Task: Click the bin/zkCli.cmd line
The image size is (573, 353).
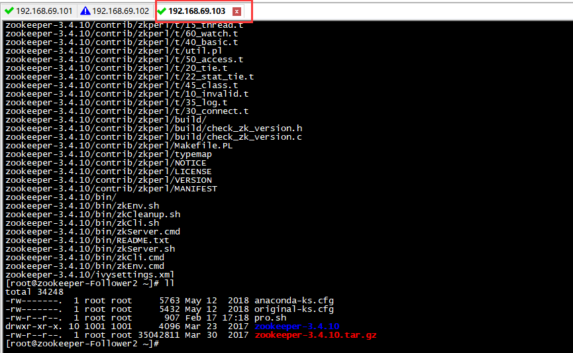Action: [x=85, y=258]
